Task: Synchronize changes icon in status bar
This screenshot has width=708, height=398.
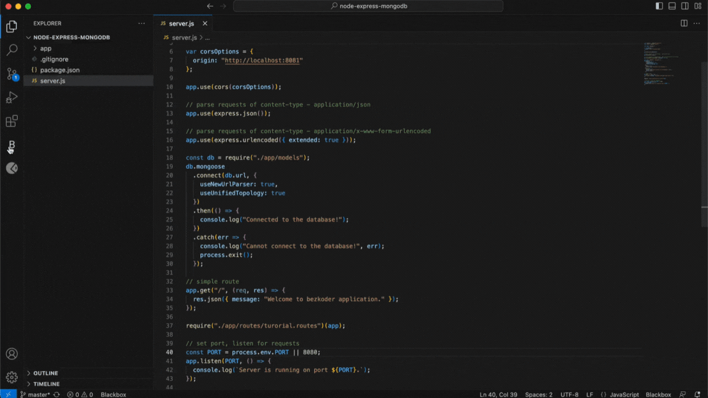Action: pyautogui.click(x=57, y=394)
